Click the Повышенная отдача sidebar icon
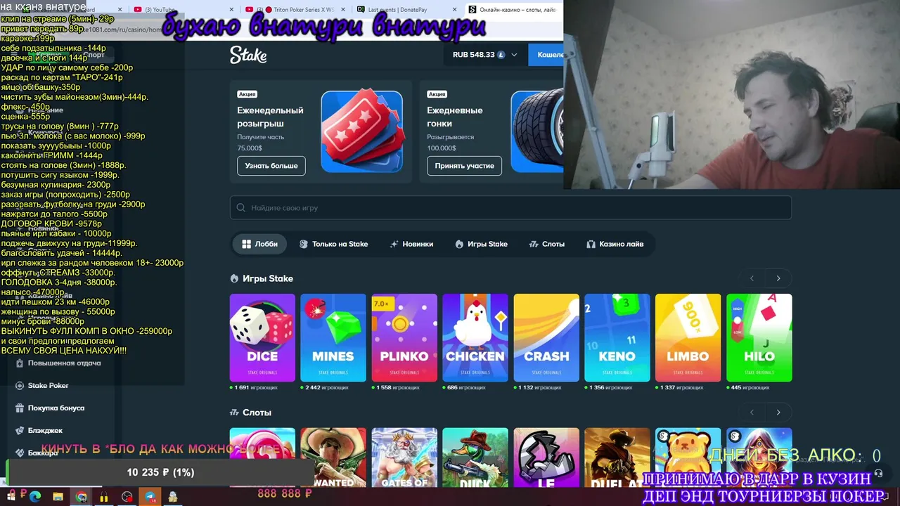This screenshot has height=506, width=900. pos(20,363)
